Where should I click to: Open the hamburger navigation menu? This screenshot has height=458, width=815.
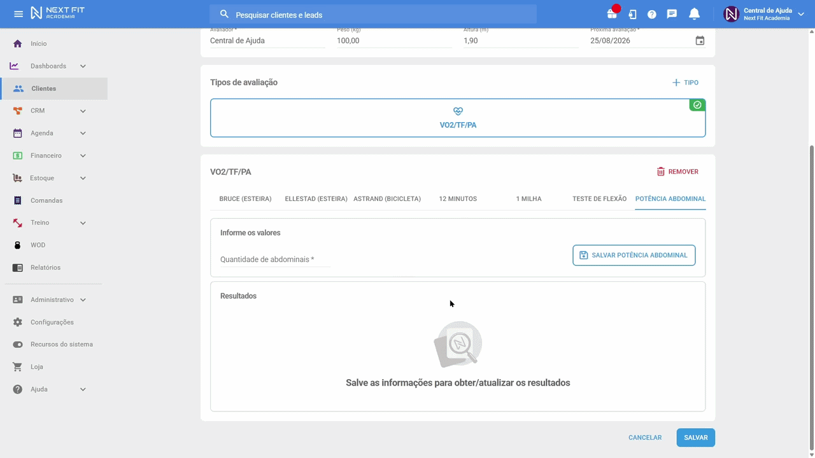[18, 14]
